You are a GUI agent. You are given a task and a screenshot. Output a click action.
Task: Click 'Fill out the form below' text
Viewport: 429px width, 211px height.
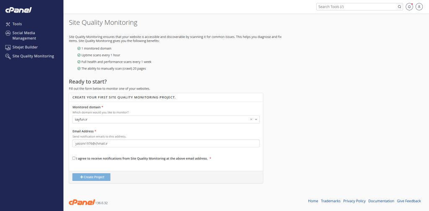109,89
